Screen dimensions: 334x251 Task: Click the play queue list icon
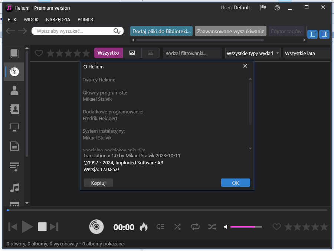pos(160,227)
